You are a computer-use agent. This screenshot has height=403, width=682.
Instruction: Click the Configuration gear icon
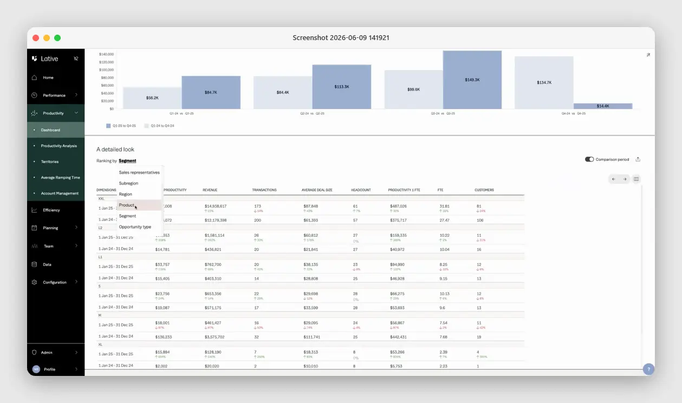(34, 282)
